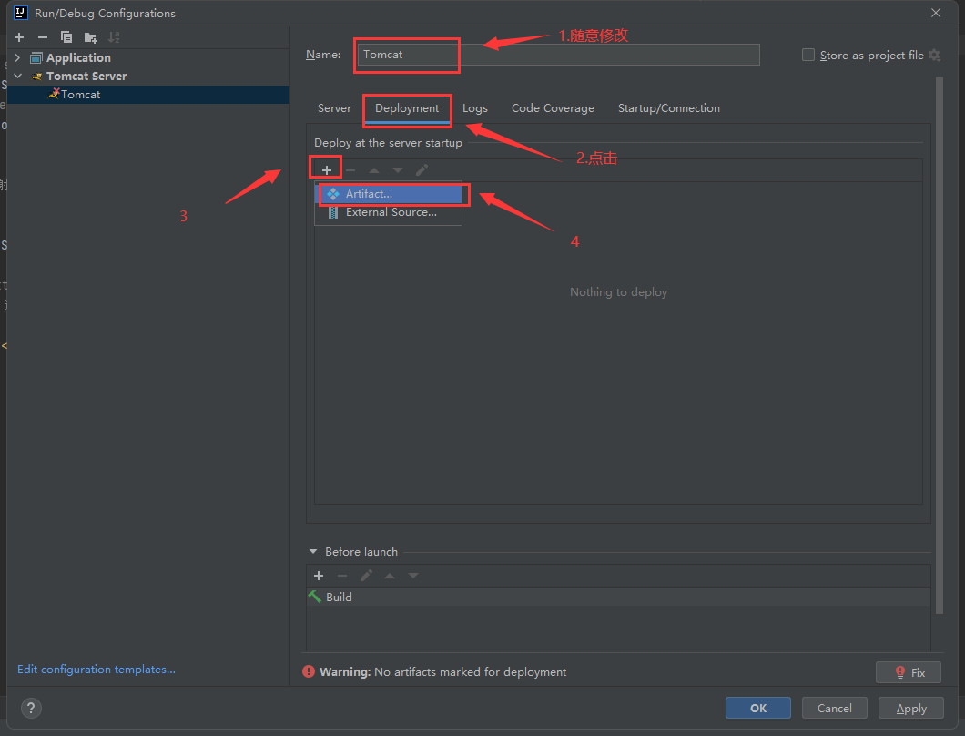Open Edit configuration templates link
This screenshot has height=736, width=965.
tap(96, 670)
